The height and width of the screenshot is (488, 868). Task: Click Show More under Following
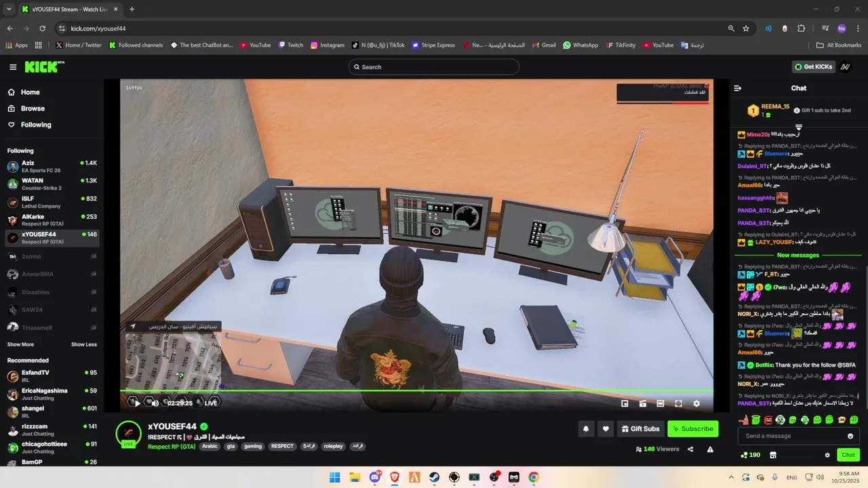(20, 344)
